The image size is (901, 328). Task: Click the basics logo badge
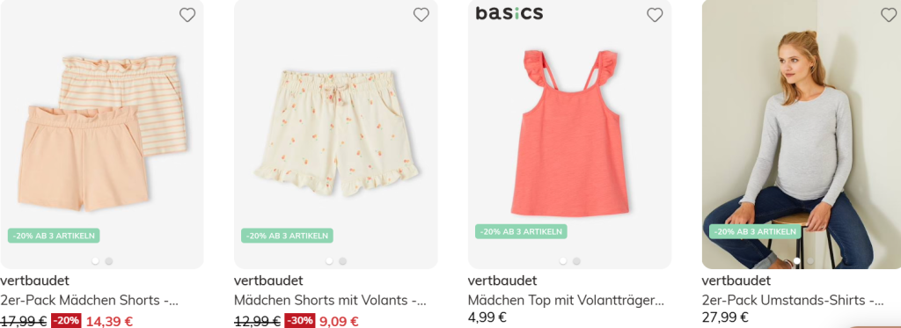click(x=509, y=13)
